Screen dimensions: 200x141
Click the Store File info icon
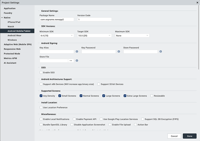[77, 60]
